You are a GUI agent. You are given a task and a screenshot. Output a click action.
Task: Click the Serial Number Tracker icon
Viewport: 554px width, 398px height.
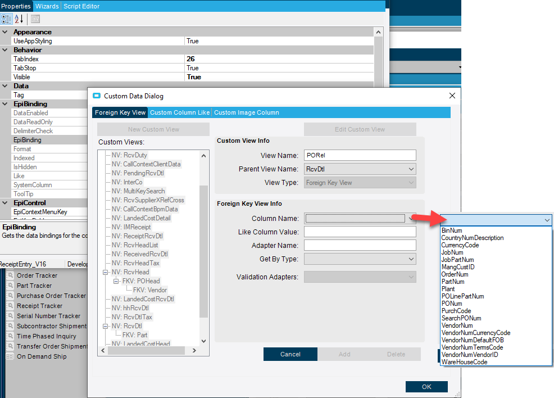click(x=10, y=316)
